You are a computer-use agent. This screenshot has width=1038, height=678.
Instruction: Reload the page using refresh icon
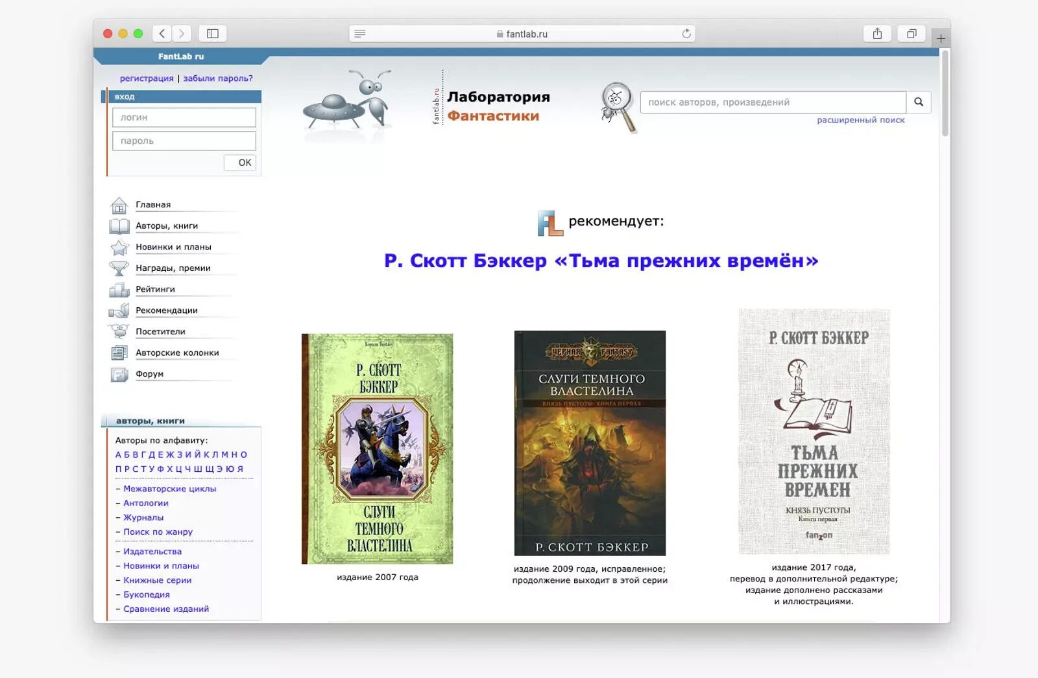point(686,34)
